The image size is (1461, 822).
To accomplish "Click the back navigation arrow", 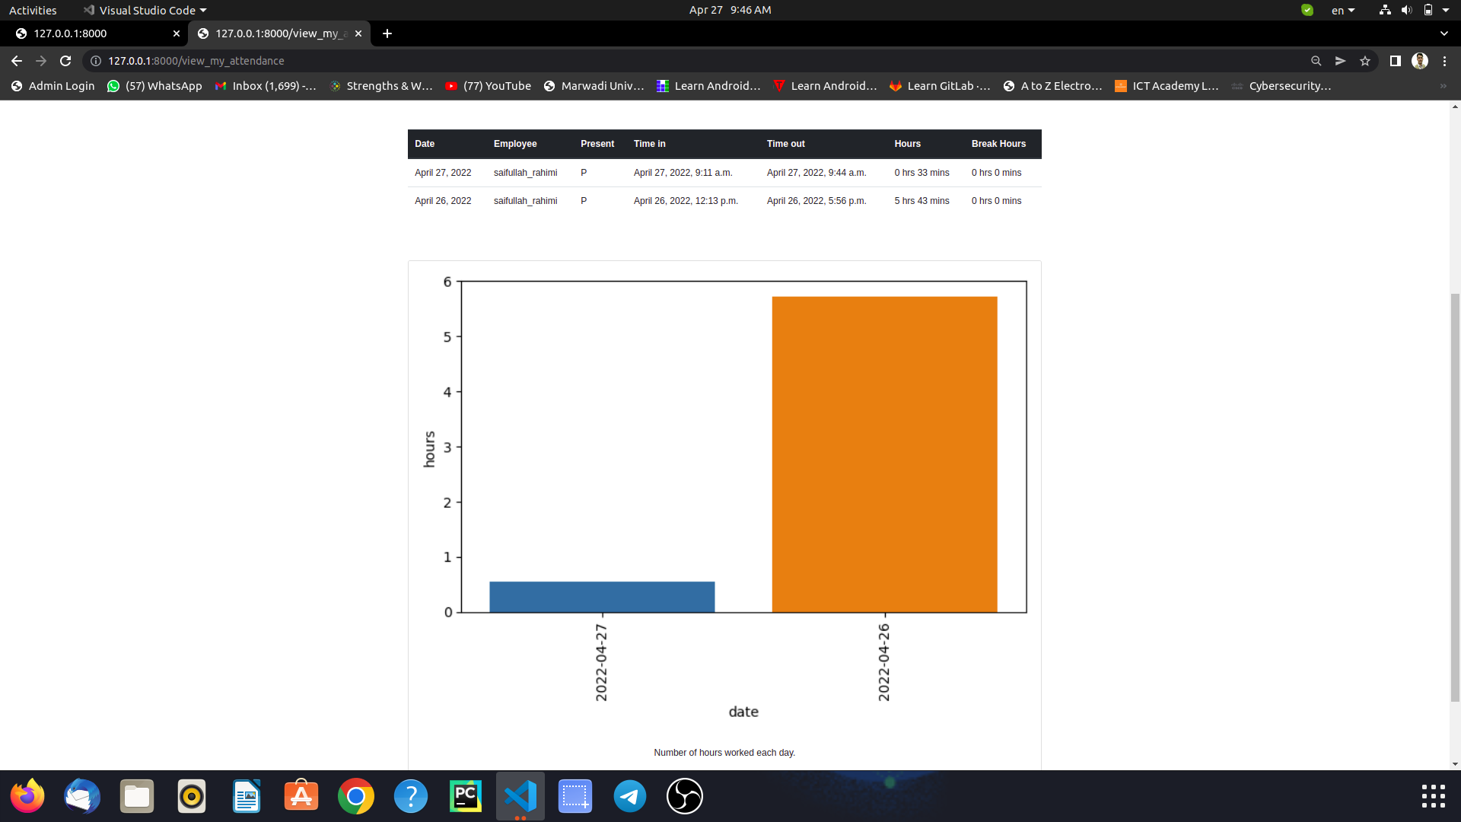I will point(16,61).
